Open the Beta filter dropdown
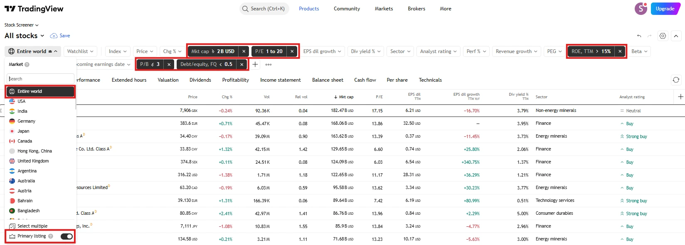 click(x=639, y=51)
